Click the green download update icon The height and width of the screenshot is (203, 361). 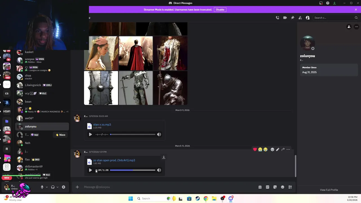click(334, 3)
